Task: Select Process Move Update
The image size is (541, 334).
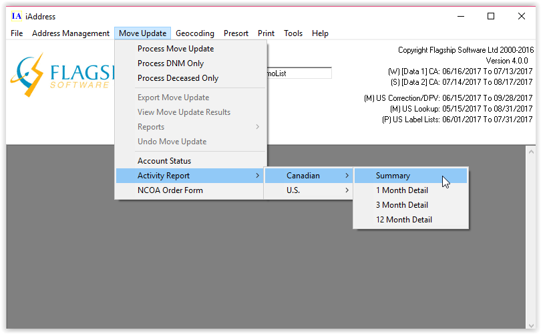Action: click(176, 49)
